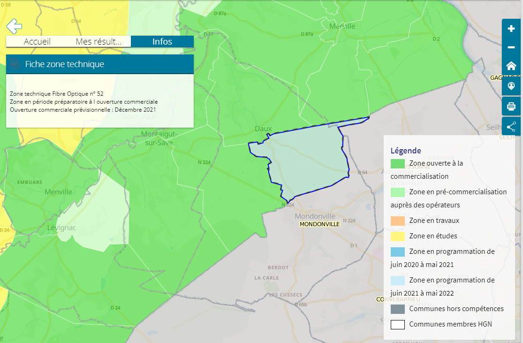Viewport: 523px width, 343px height.
Task: Click the white 'Communes membres HGN' swatch
Action: pyautogui.click(x=398, y=324)
